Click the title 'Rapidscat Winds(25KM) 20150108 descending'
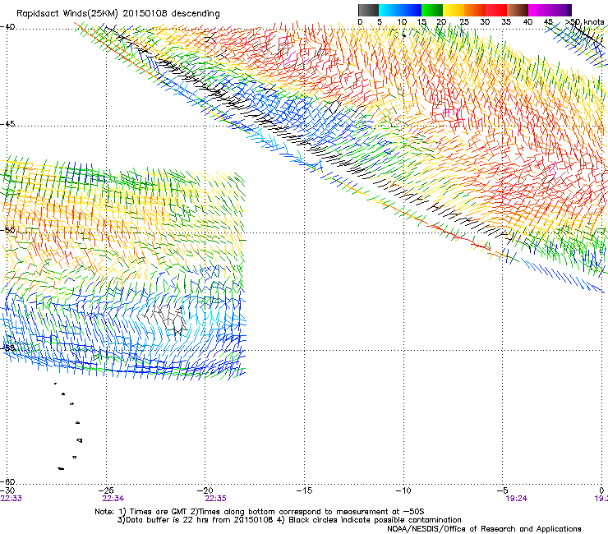608x534 pixels. tap(118, 14)
